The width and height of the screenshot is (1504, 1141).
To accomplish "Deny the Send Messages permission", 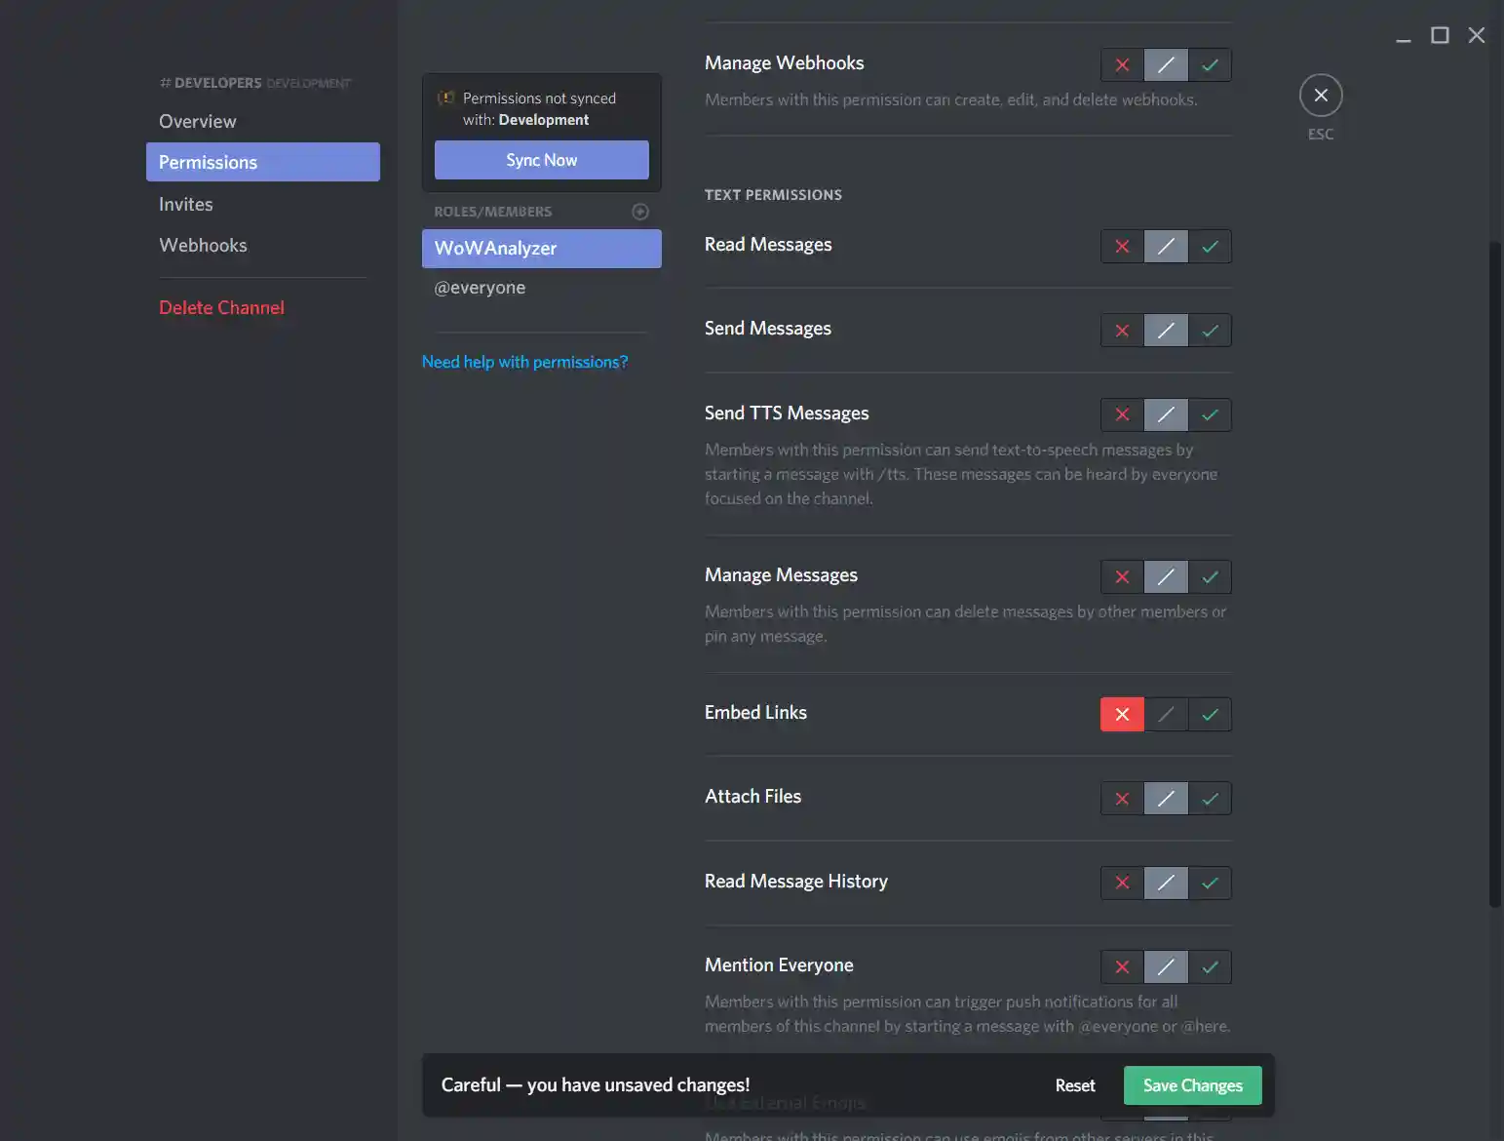I will (1122, 331).
